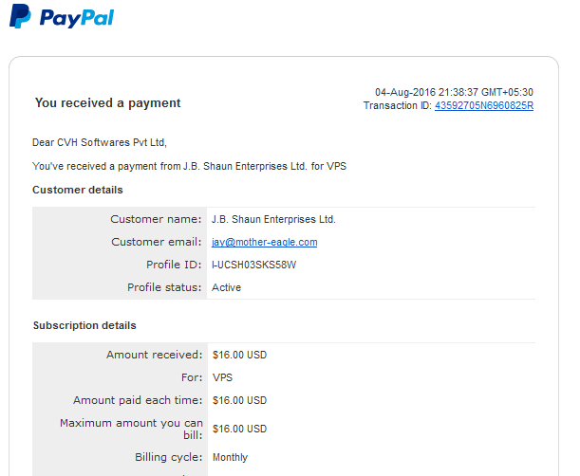
Task: Click the Customer details heading
Action: coord(78,190)
